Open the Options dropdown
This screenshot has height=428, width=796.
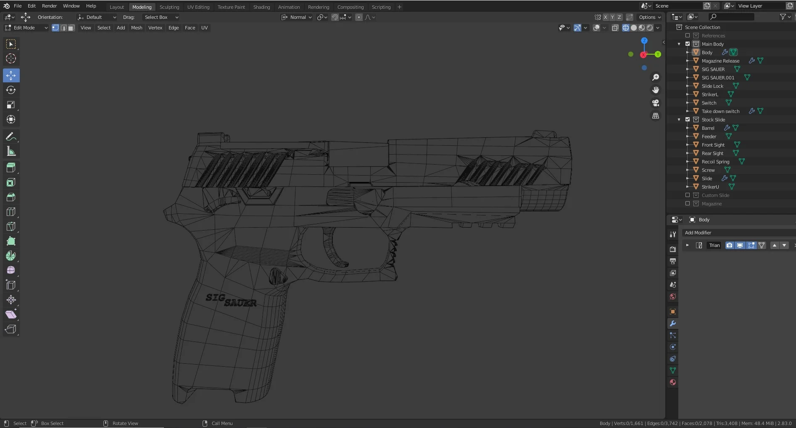(650, 17)
